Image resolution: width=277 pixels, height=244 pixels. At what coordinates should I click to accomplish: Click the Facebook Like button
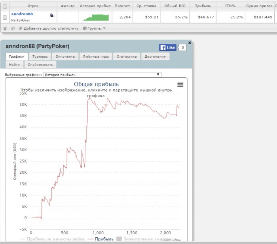tap(168, 47)
